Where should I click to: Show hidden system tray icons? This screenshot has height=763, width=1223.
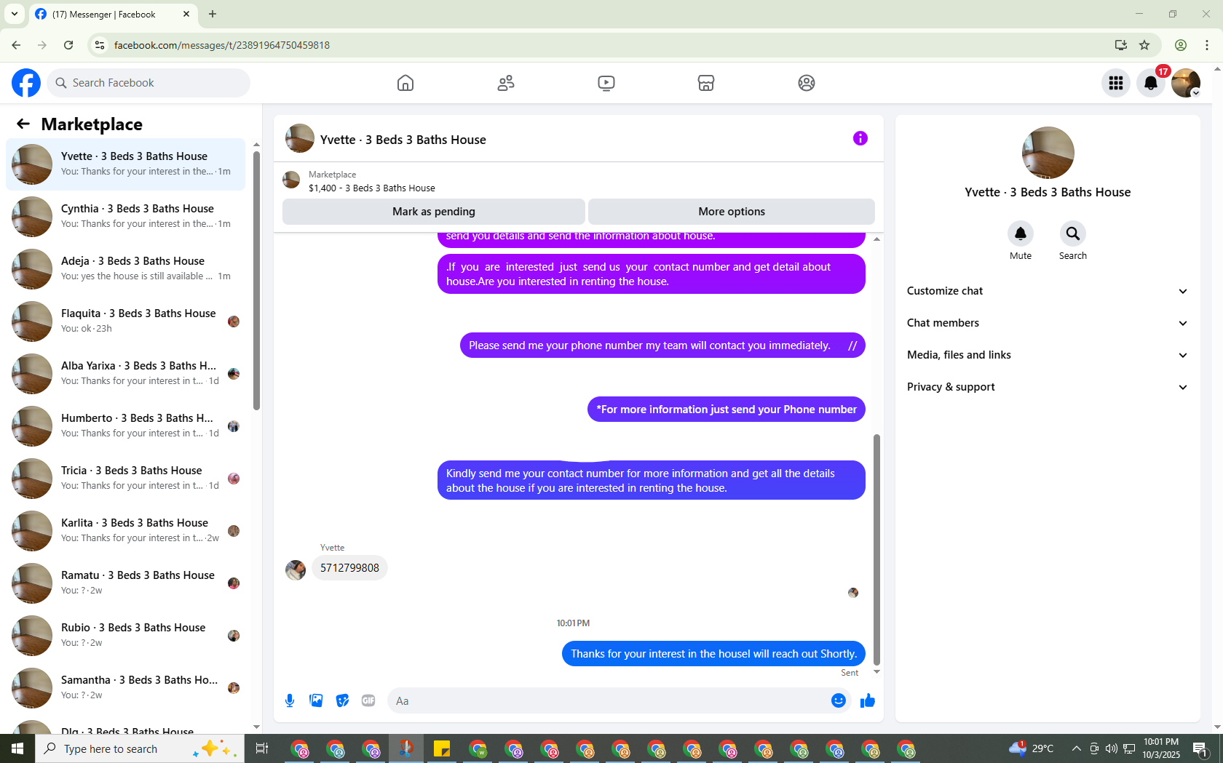[x=1076, y=748]
